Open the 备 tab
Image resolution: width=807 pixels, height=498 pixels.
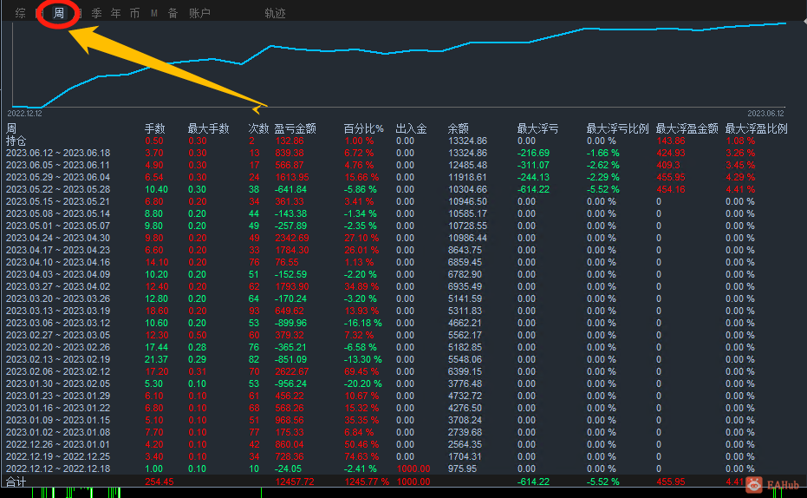point(173,13)
